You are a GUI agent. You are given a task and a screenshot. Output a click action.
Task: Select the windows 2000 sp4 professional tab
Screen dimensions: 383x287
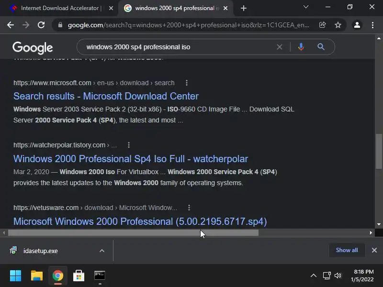point(175,8)
